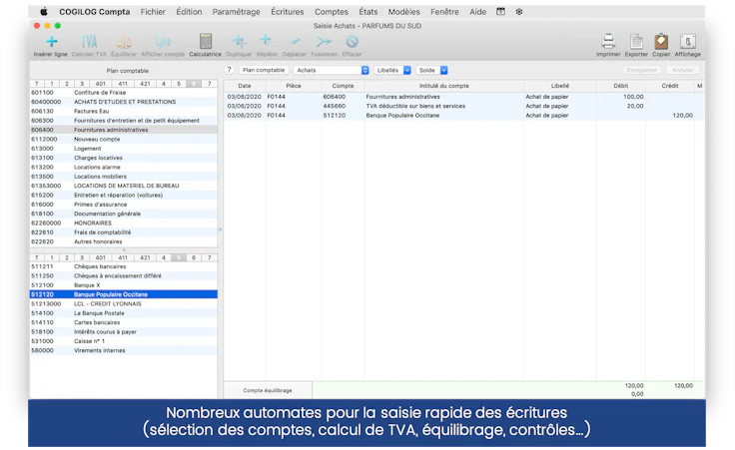Screen dimensions: 735x450
Task: Select account 601100 Confiture de Fraise
Action: (x=124, y=93)
